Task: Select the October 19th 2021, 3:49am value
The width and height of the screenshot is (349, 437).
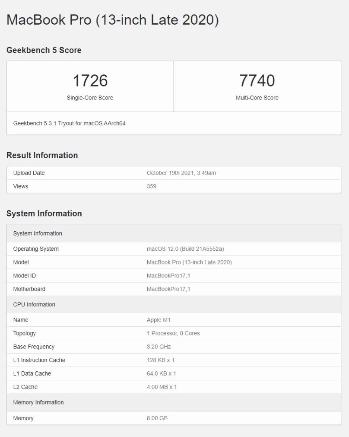Action: (x=181, y=173)
